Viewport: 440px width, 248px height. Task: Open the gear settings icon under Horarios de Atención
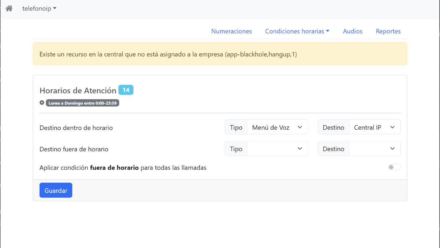[42, 103]
